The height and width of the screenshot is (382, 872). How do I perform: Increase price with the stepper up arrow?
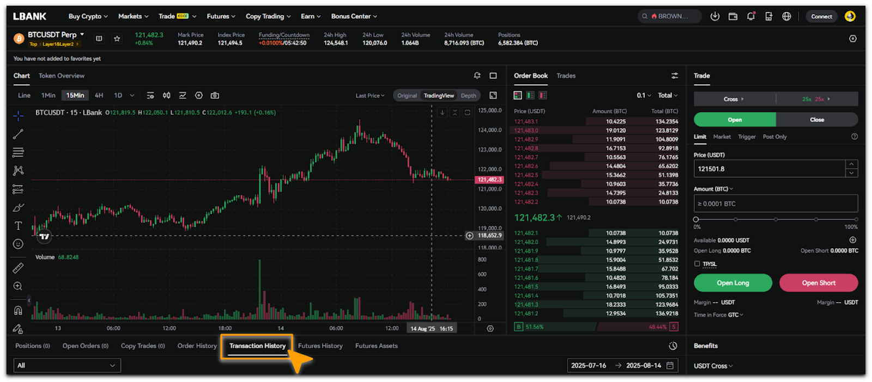click(851, 164)
